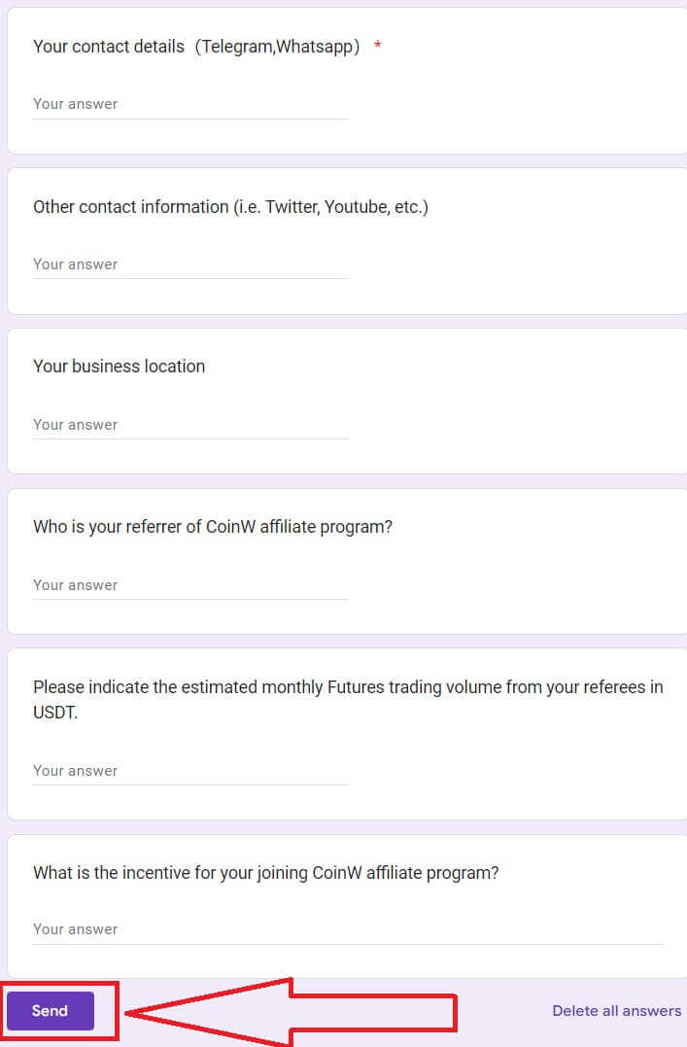The height and width of the screenshot is (1047, 687).
Task: Click the Send button
Action: tap(51, 1010)
